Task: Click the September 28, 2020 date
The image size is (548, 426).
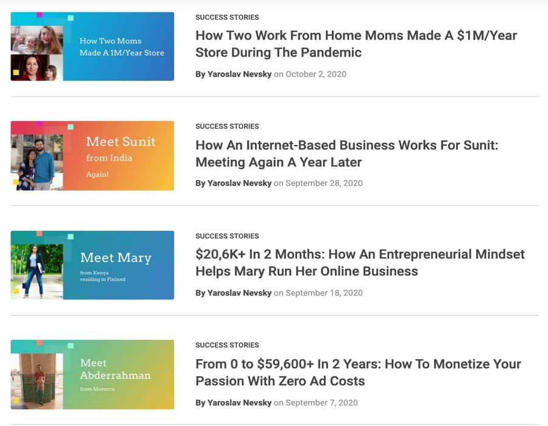Action: point(324,183)
